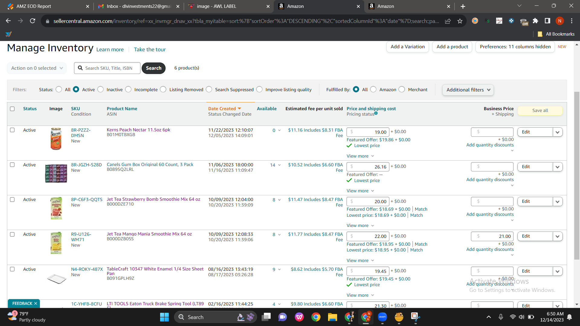The height and width of the screenshot is (326, 580).
Task: Click the browser forward arrow
Action: click(x=20, y=21)
